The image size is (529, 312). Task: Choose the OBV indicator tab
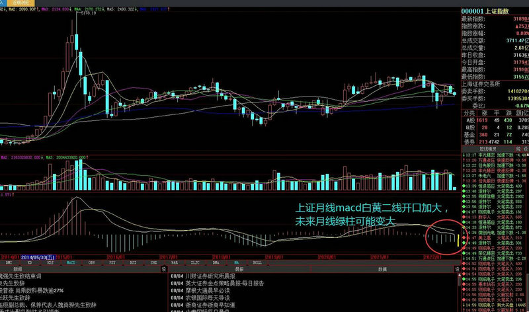92,262
